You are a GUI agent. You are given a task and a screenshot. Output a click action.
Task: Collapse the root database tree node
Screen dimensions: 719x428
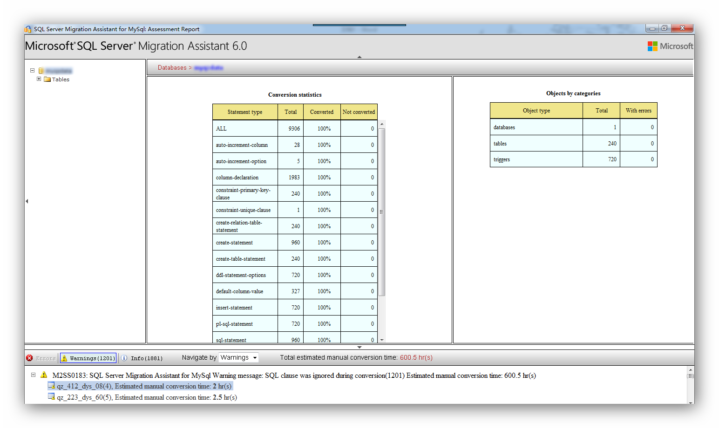32,71
